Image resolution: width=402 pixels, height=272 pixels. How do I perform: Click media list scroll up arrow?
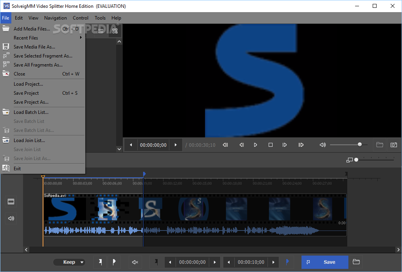pos(119,41)
